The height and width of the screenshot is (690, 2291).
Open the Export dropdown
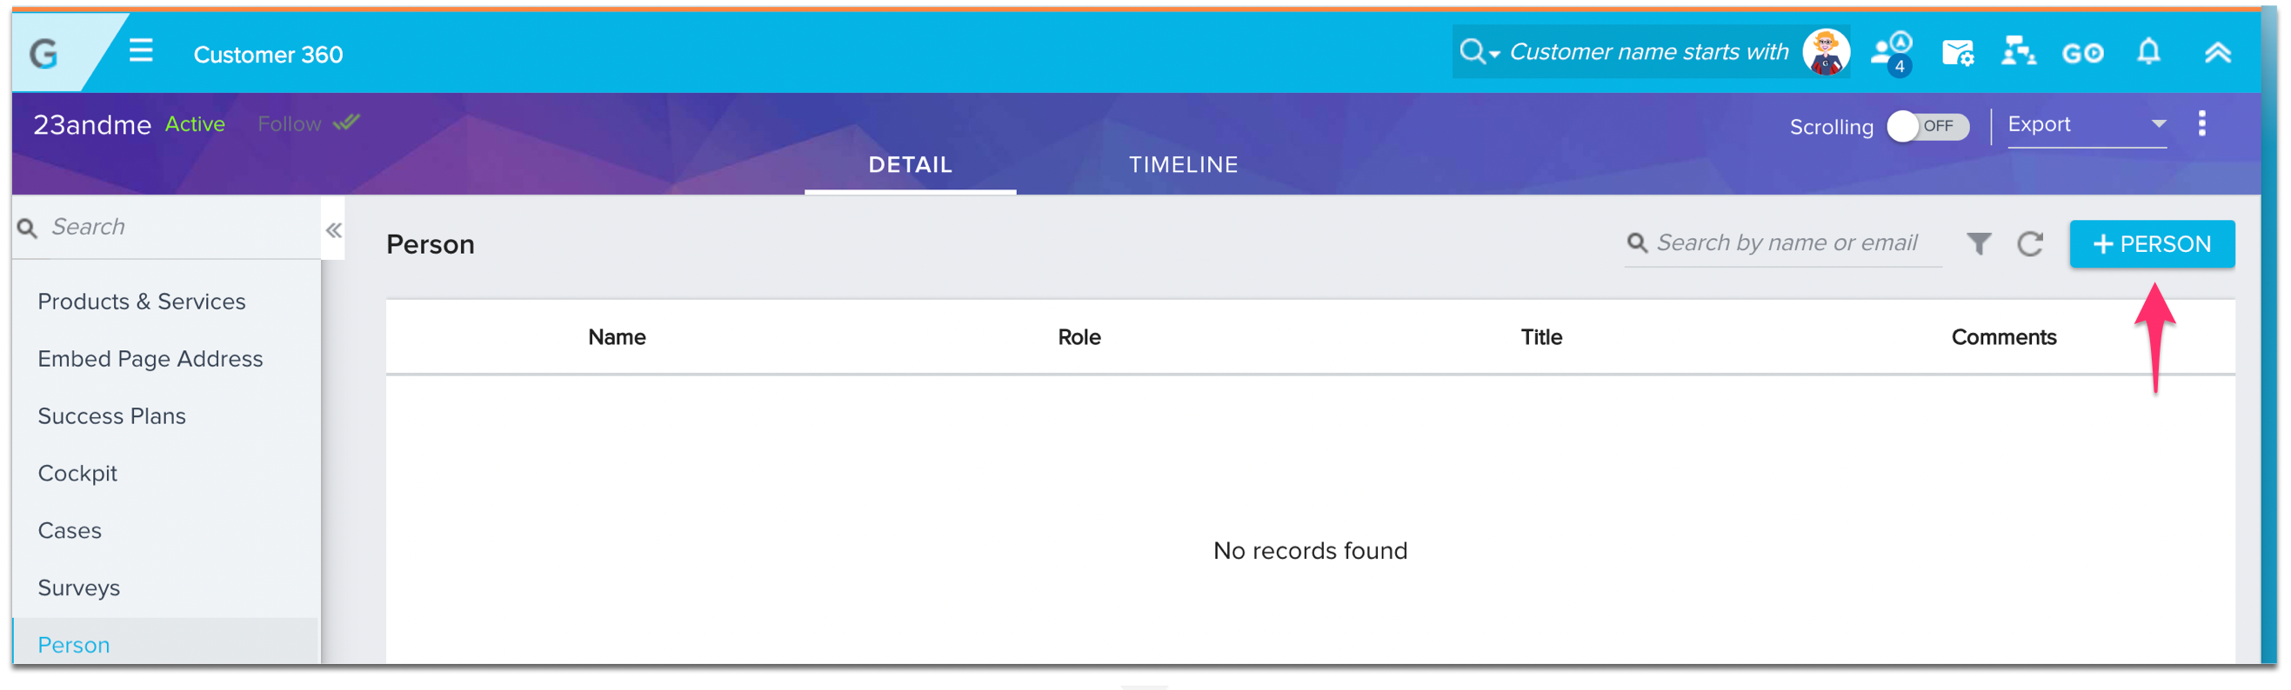pos(2086,125)
